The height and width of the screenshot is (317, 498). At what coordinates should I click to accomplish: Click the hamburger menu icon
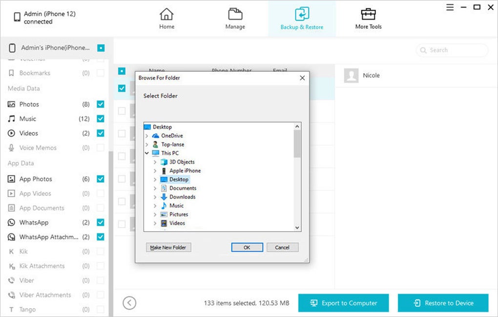coord(450,7)
